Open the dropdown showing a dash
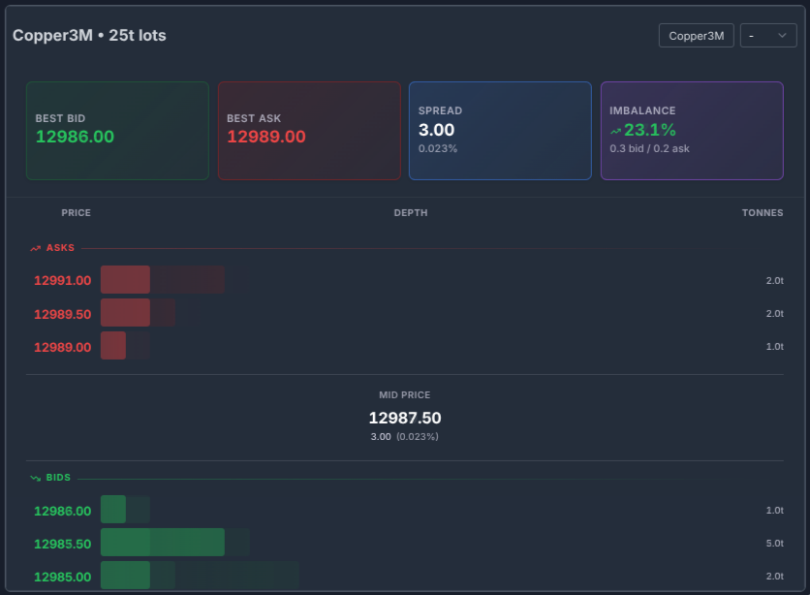This screenshot has width=810, height=595. [768, 36]
